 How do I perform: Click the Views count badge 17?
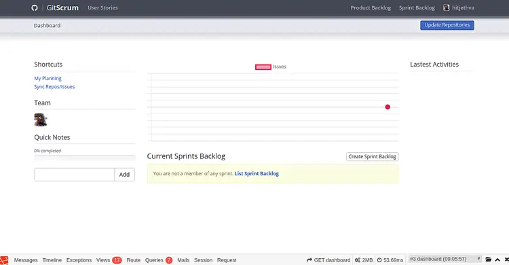(x=117, y=260)
